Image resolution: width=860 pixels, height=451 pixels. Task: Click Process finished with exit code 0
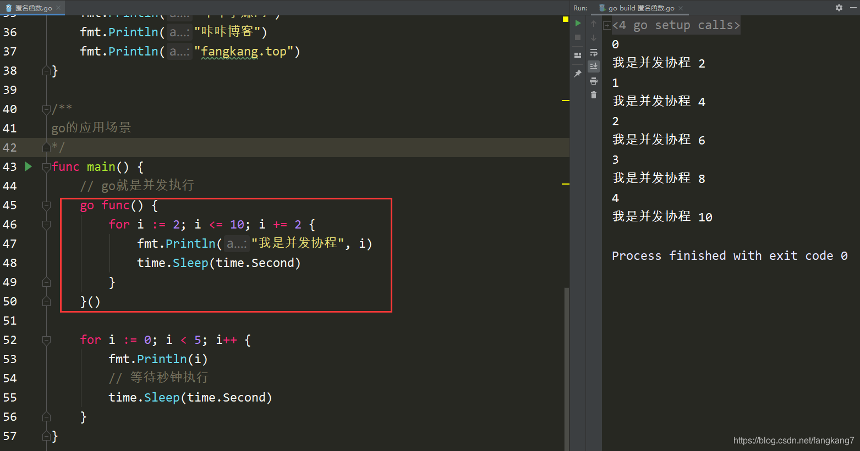click(x=730, y=256)
